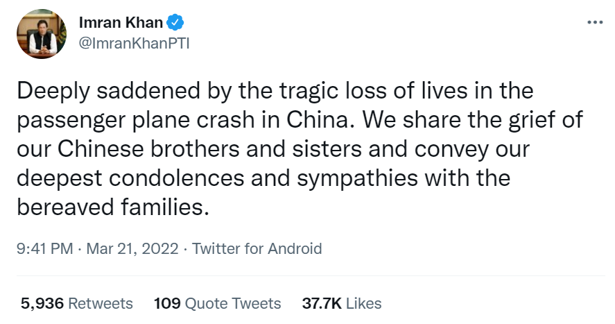Click the word "Deeply" in the tweet
The image size is (615, 324).
51,92
